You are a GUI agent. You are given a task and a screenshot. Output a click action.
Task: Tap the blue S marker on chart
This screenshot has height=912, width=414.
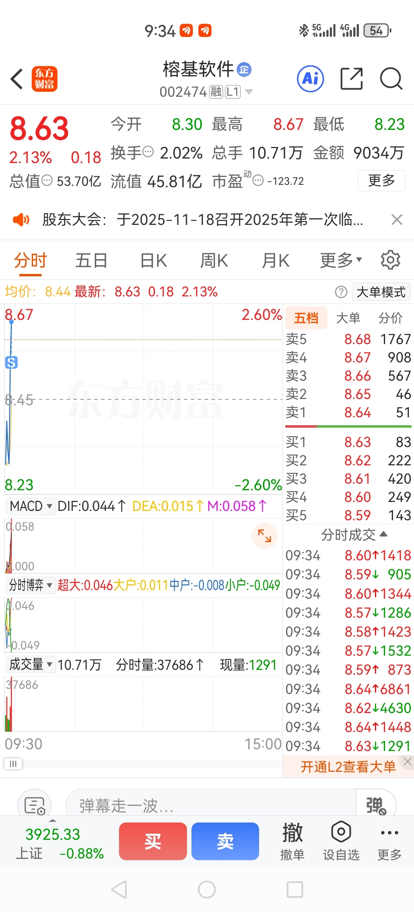pos(11,362)
